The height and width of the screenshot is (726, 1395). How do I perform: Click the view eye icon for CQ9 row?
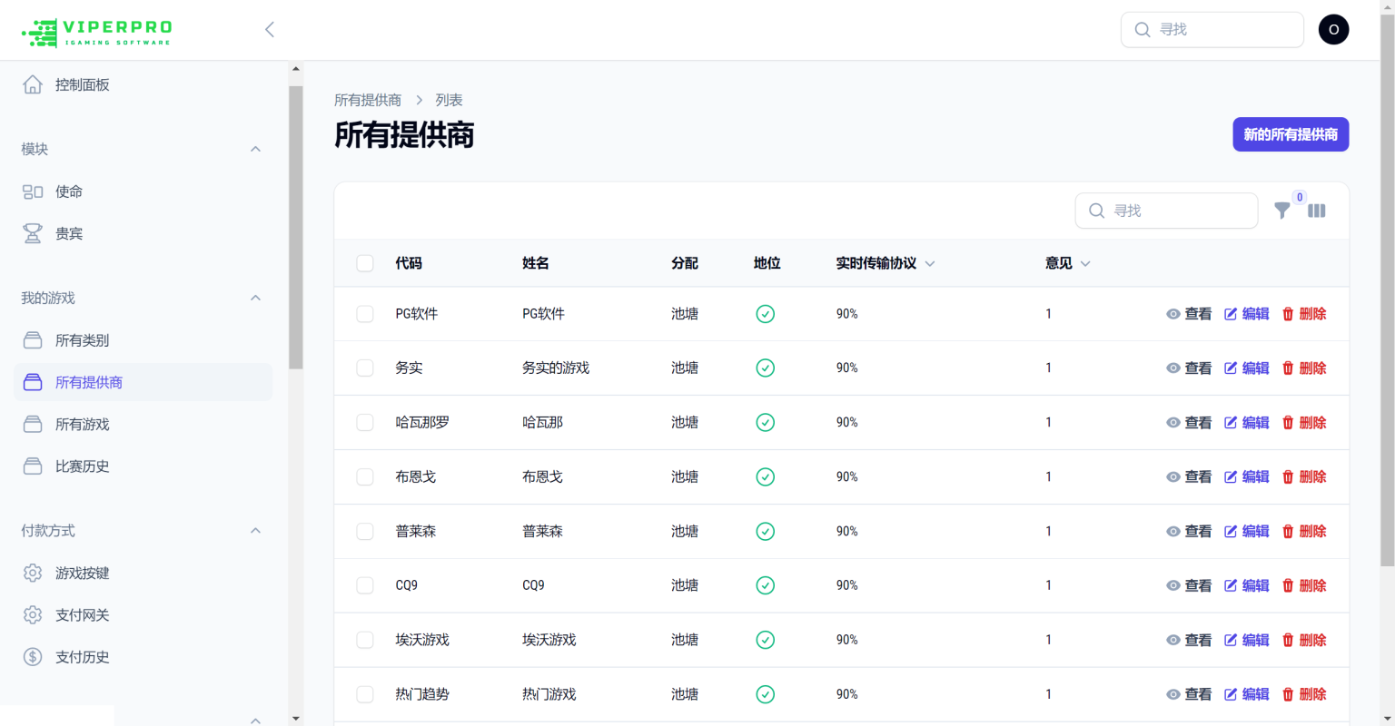click(x=1173, y=586)
